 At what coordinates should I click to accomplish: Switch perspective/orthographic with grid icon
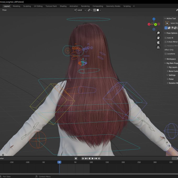tap(158, 47)
